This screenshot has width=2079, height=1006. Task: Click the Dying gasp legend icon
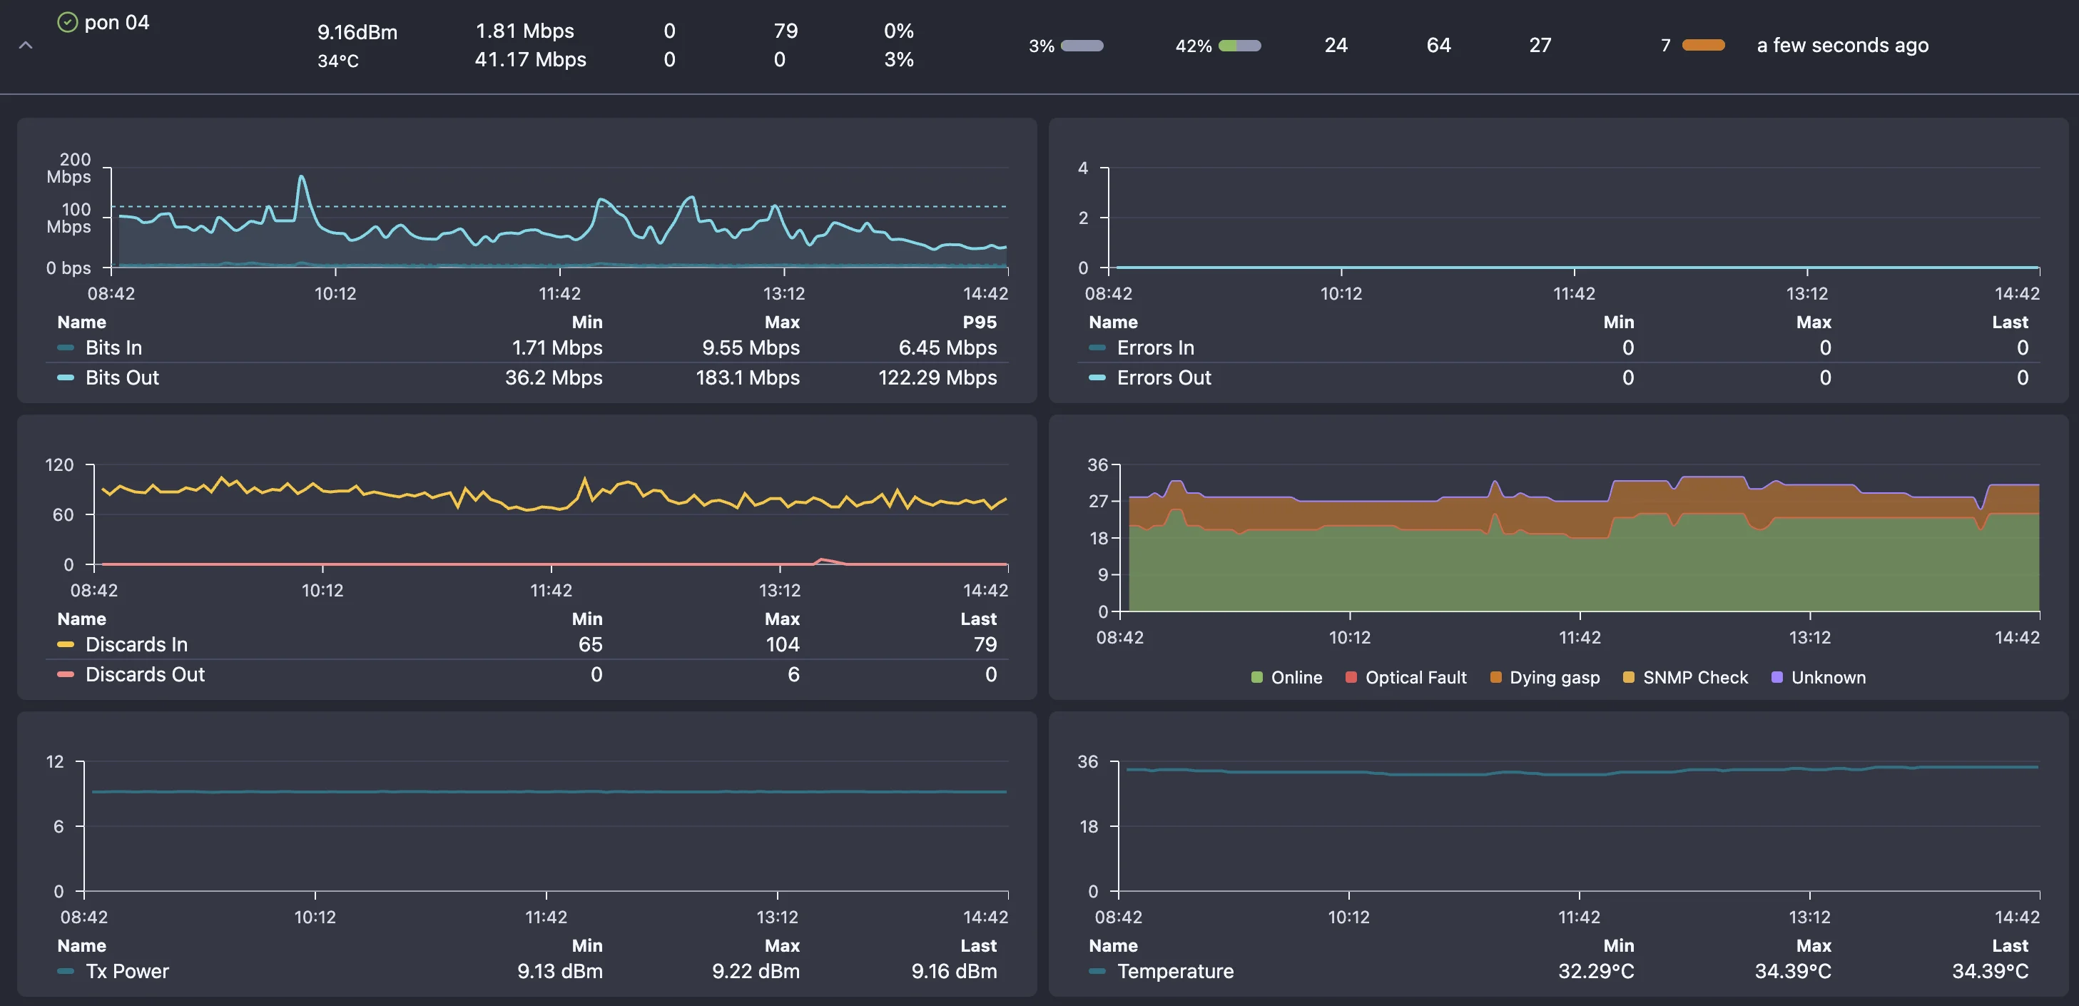[1495, 677]
